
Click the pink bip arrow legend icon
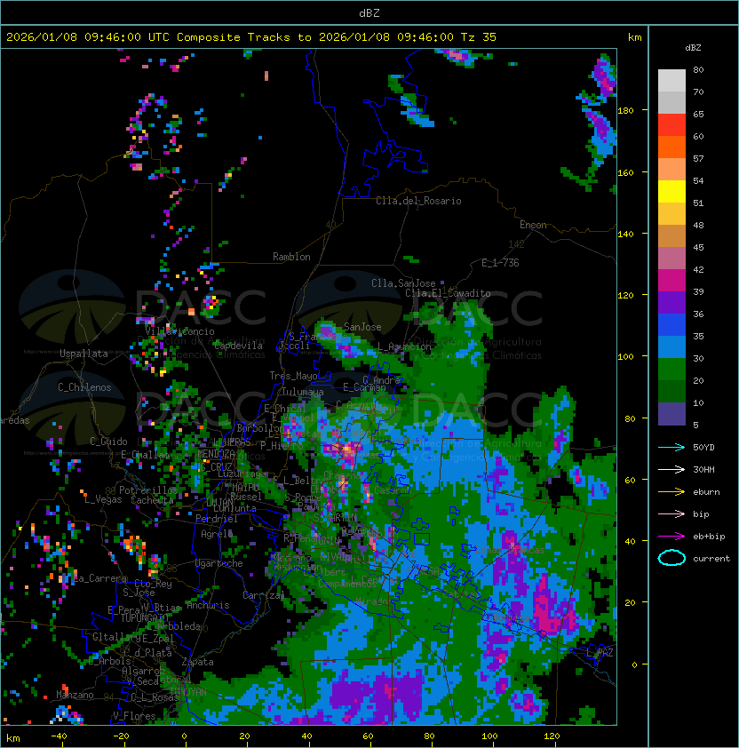(x=671, y=514)
